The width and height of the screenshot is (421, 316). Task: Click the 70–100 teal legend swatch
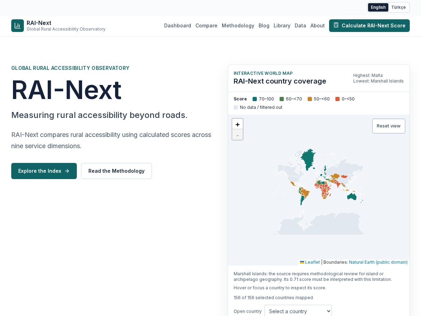click(x=255, y=99)
